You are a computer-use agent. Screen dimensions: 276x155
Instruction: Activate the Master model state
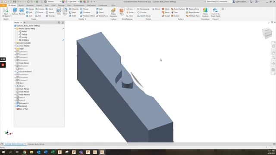pos(23,31)
